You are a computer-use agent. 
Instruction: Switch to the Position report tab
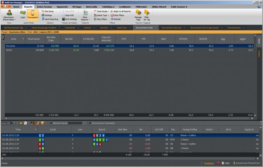click(x=104, y=28)
